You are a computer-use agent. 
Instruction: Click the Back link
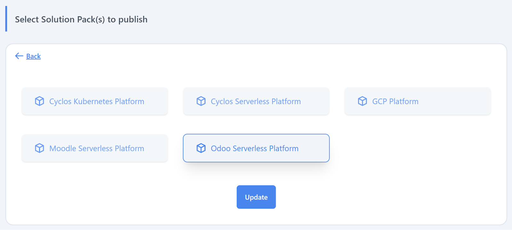[x=33, y=56]
